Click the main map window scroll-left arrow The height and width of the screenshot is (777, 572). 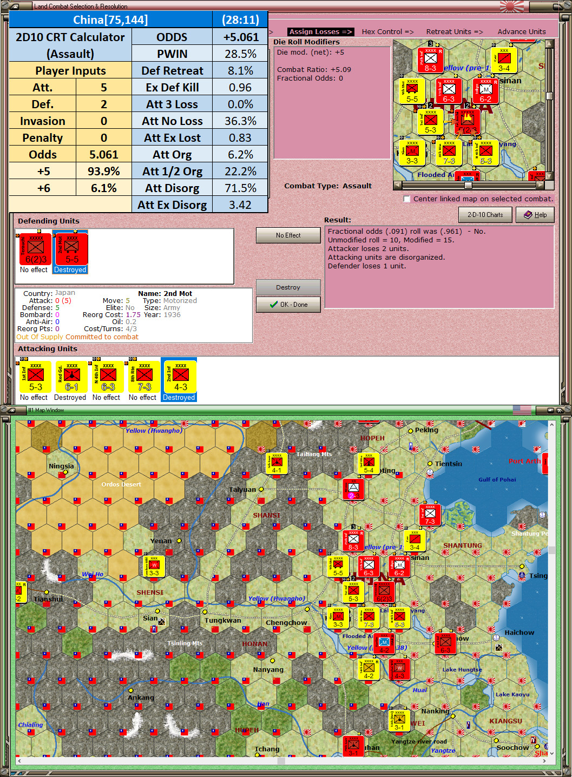[19, 761]
